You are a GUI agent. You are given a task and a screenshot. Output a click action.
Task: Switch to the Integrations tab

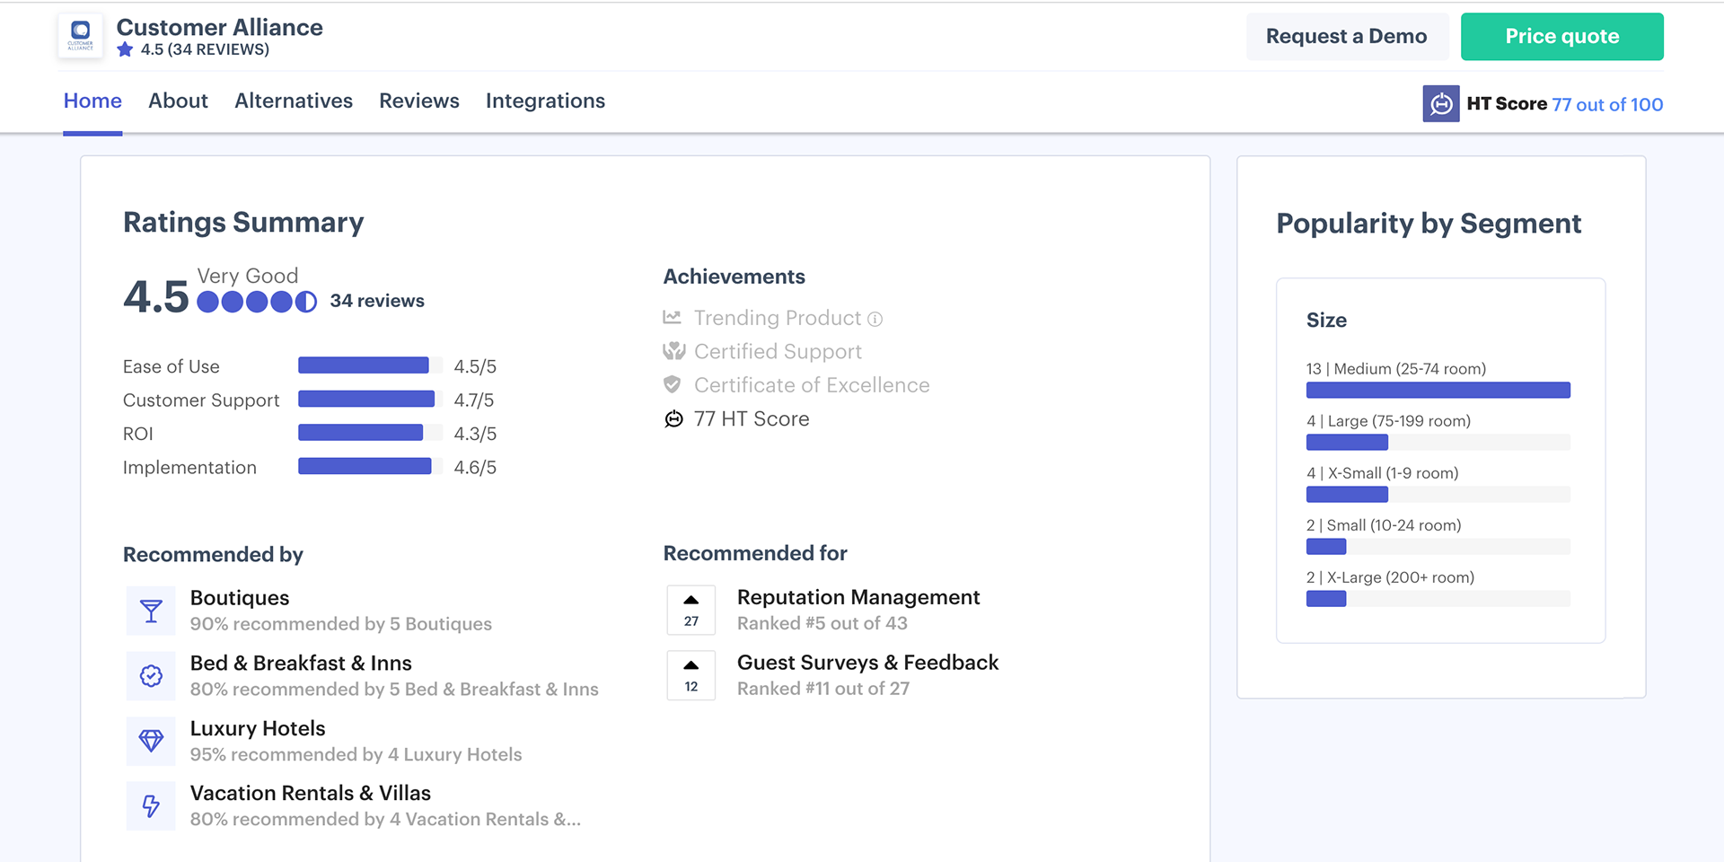(545, 101)
